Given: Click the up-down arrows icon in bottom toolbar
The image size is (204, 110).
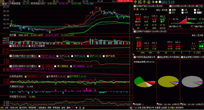Looking at the screenshot, I should 80,108.
